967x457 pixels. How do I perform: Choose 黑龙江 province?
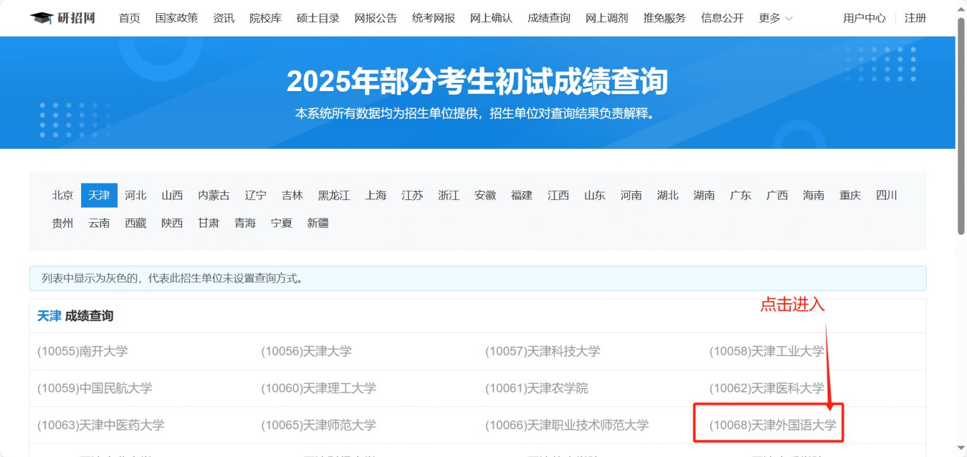coord(334,196)
